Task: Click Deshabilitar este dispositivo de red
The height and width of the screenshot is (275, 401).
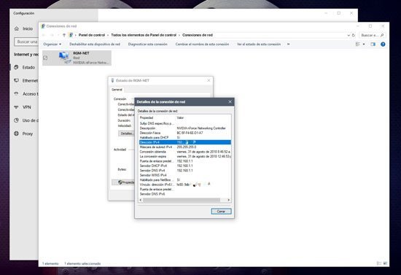Action: [x=95, y=44]
